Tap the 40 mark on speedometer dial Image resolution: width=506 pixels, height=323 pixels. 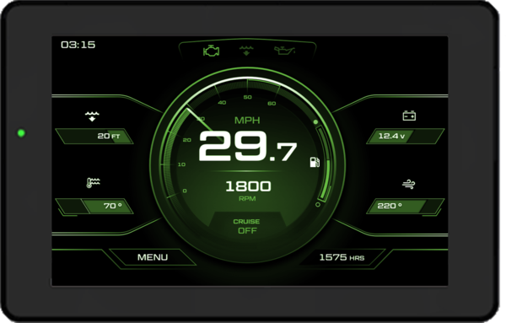[x=222, y=103]
